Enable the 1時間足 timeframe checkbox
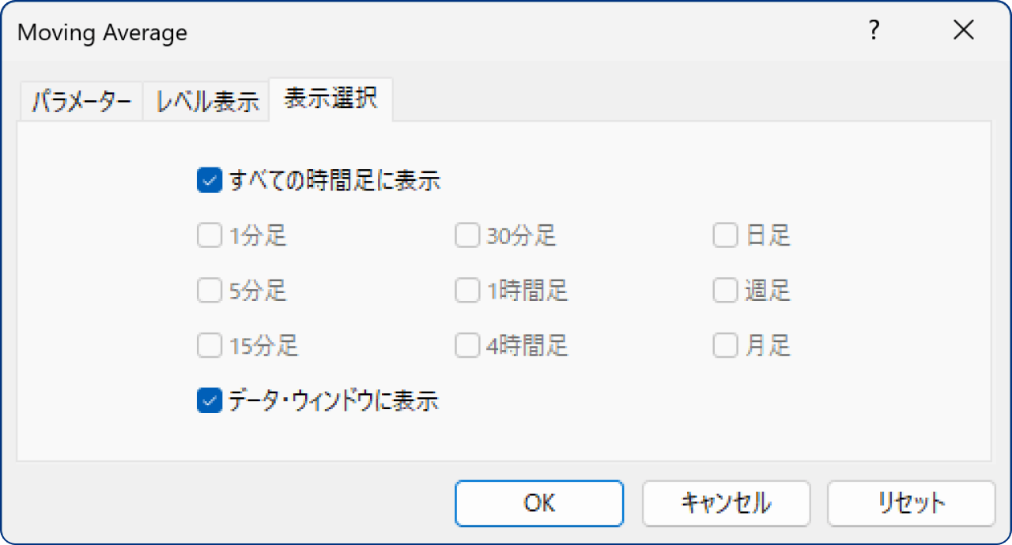The image size is (1012, 545). point(466,290)
